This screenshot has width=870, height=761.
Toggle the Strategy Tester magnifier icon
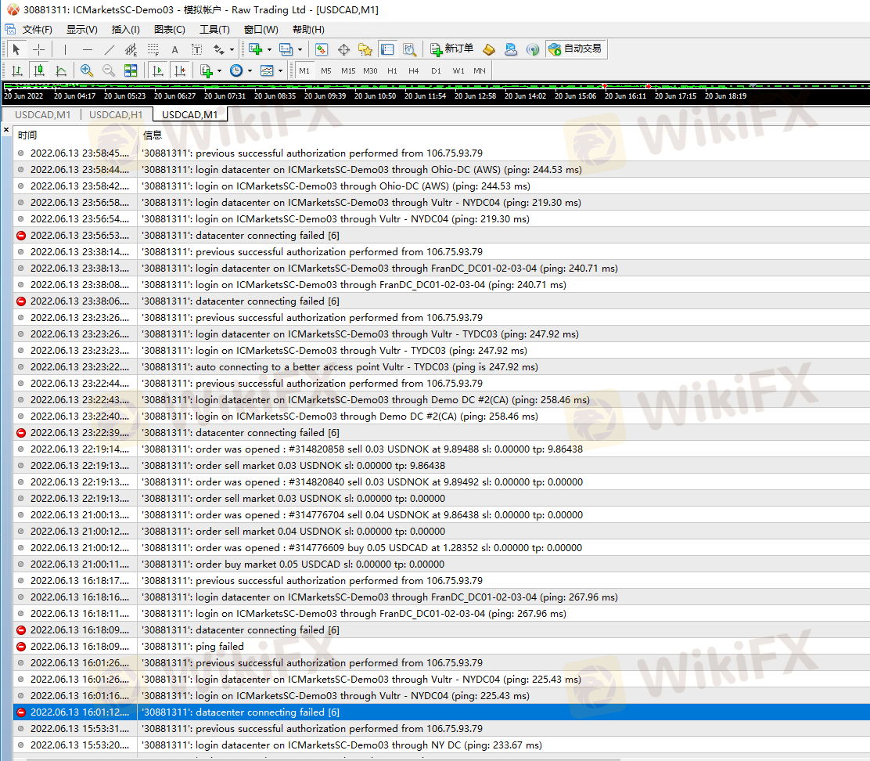409,49
